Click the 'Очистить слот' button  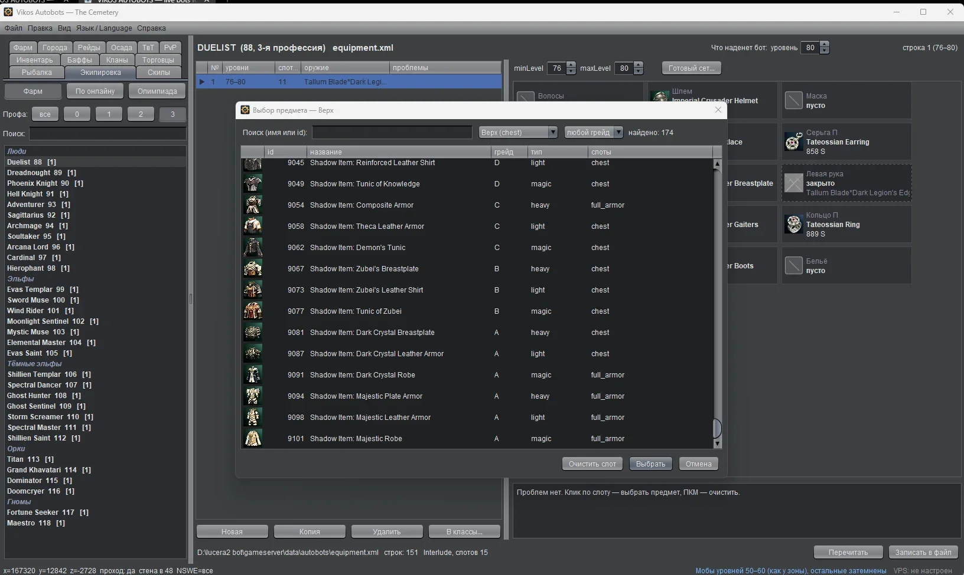click(x=592, y=464)
